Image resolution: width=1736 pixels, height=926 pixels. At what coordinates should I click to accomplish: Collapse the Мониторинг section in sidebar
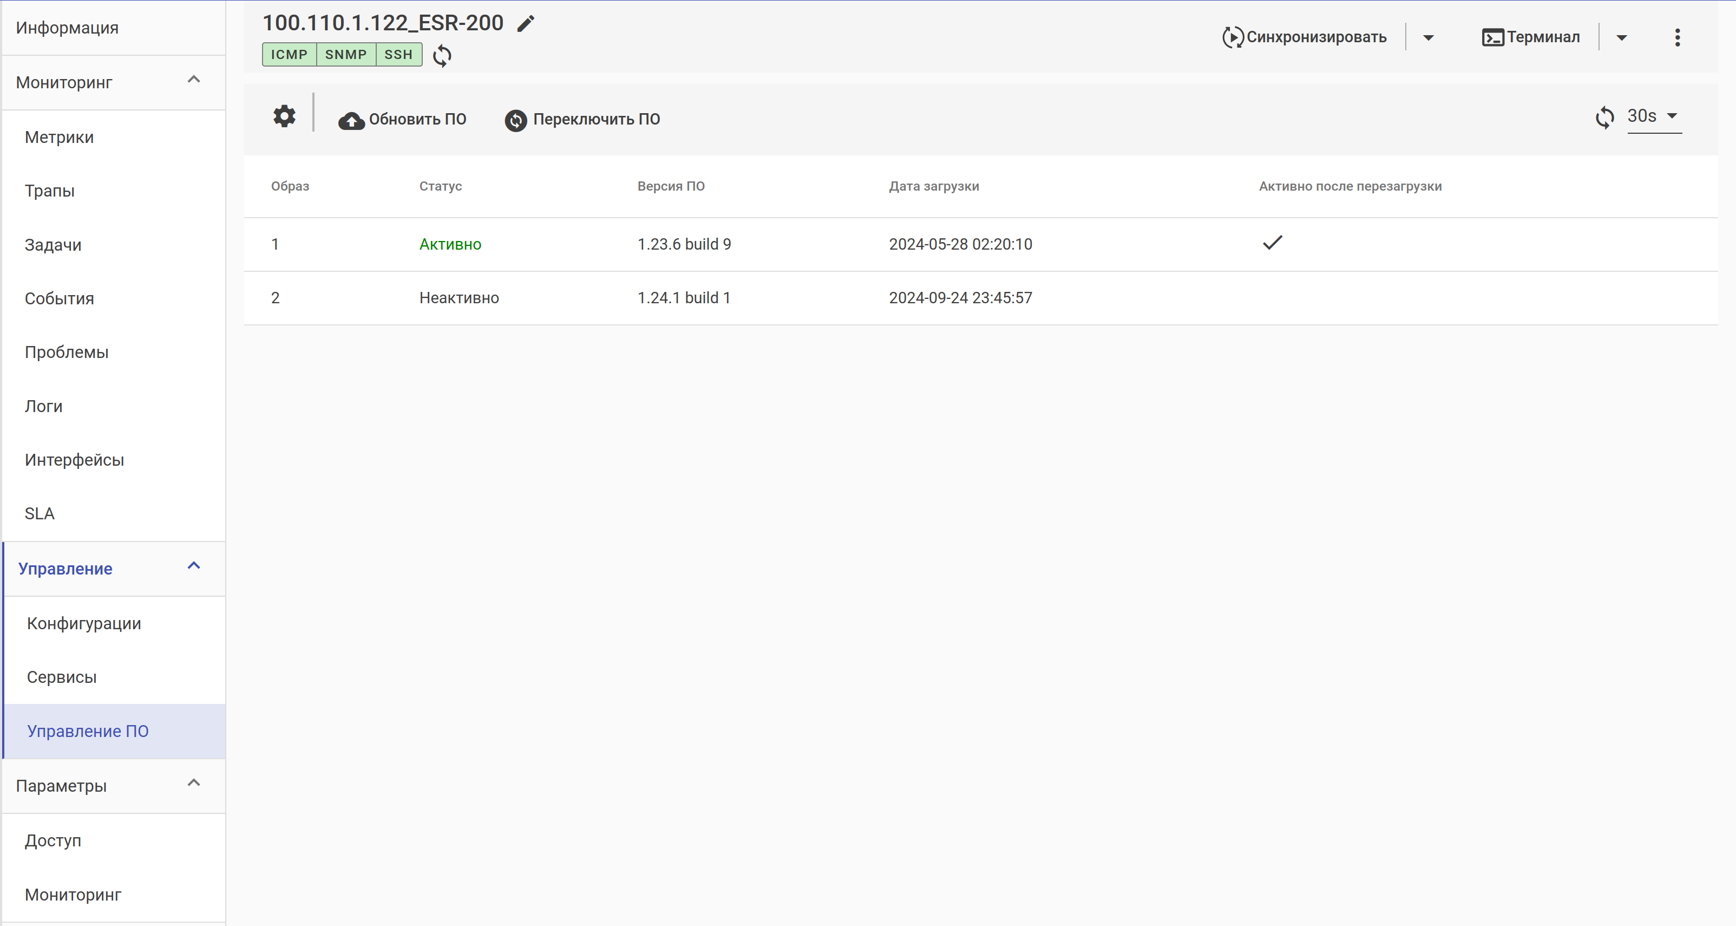click(x=193, y=80)
